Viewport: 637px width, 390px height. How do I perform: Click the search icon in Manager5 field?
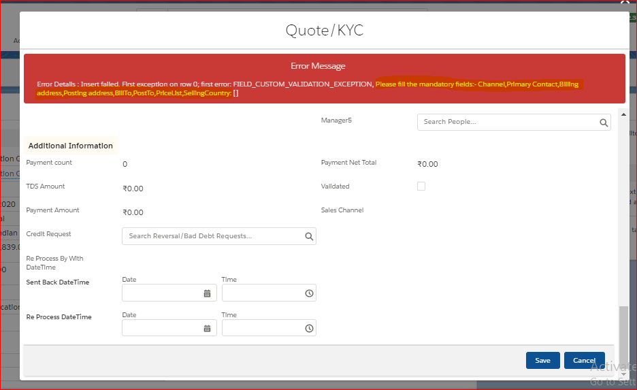click(x=604, y=123)
